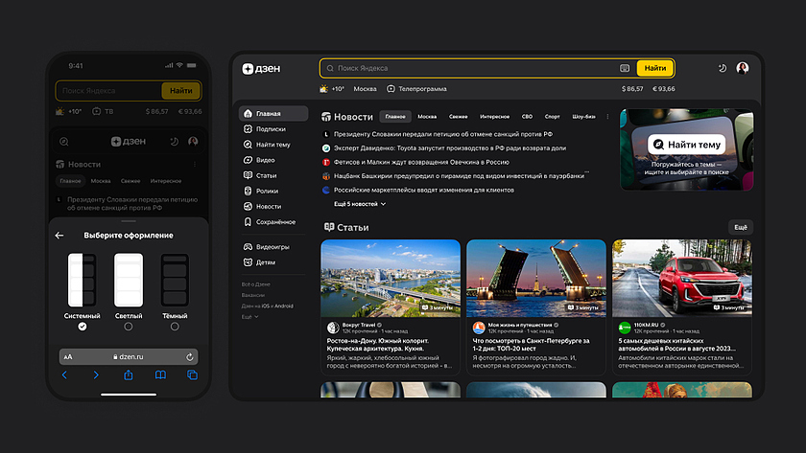Screen dimensions: 806x453
Task: Click the yellow Найти button on desktop
Action: click(655, 69)
